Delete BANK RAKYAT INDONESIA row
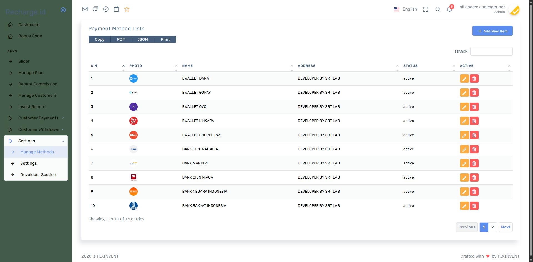This screenshot has height=262, width=533. pyautogui.click(x=474, y=206)
